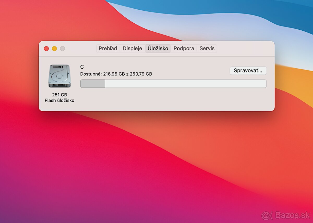This screenshot has height=223, width=313.
Task: Click the Flash úložisko label
Action: 59,100
